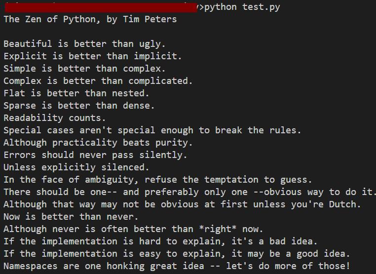Click the 'Now is better than never.' line

71,217
